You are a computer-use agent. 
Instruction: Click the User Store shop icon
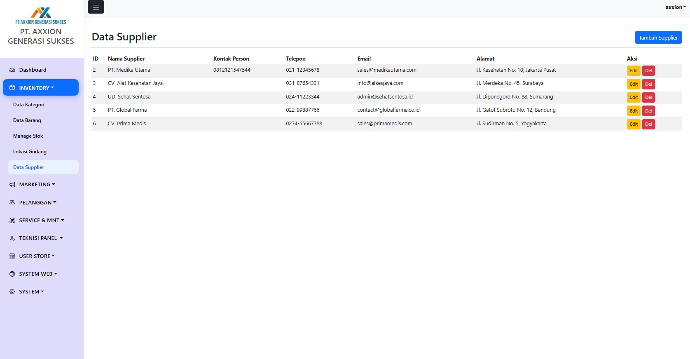pos(12,256)
